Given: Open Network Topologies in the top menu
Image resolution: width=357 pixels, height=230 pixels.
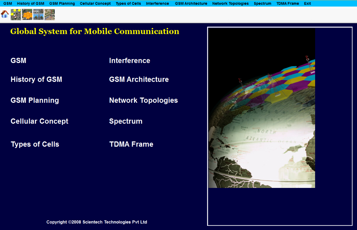Looking at the screenshot, I should pos(230,4).
